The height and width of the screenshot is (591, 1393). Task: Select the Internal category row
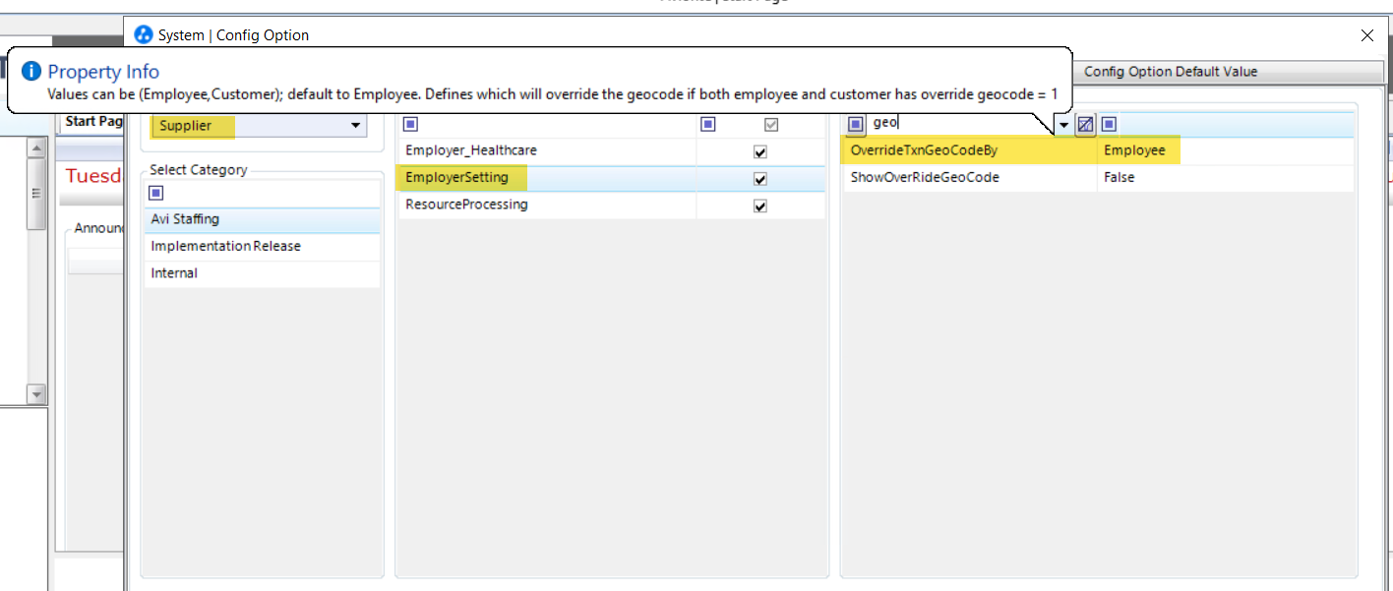click(174, 273)
